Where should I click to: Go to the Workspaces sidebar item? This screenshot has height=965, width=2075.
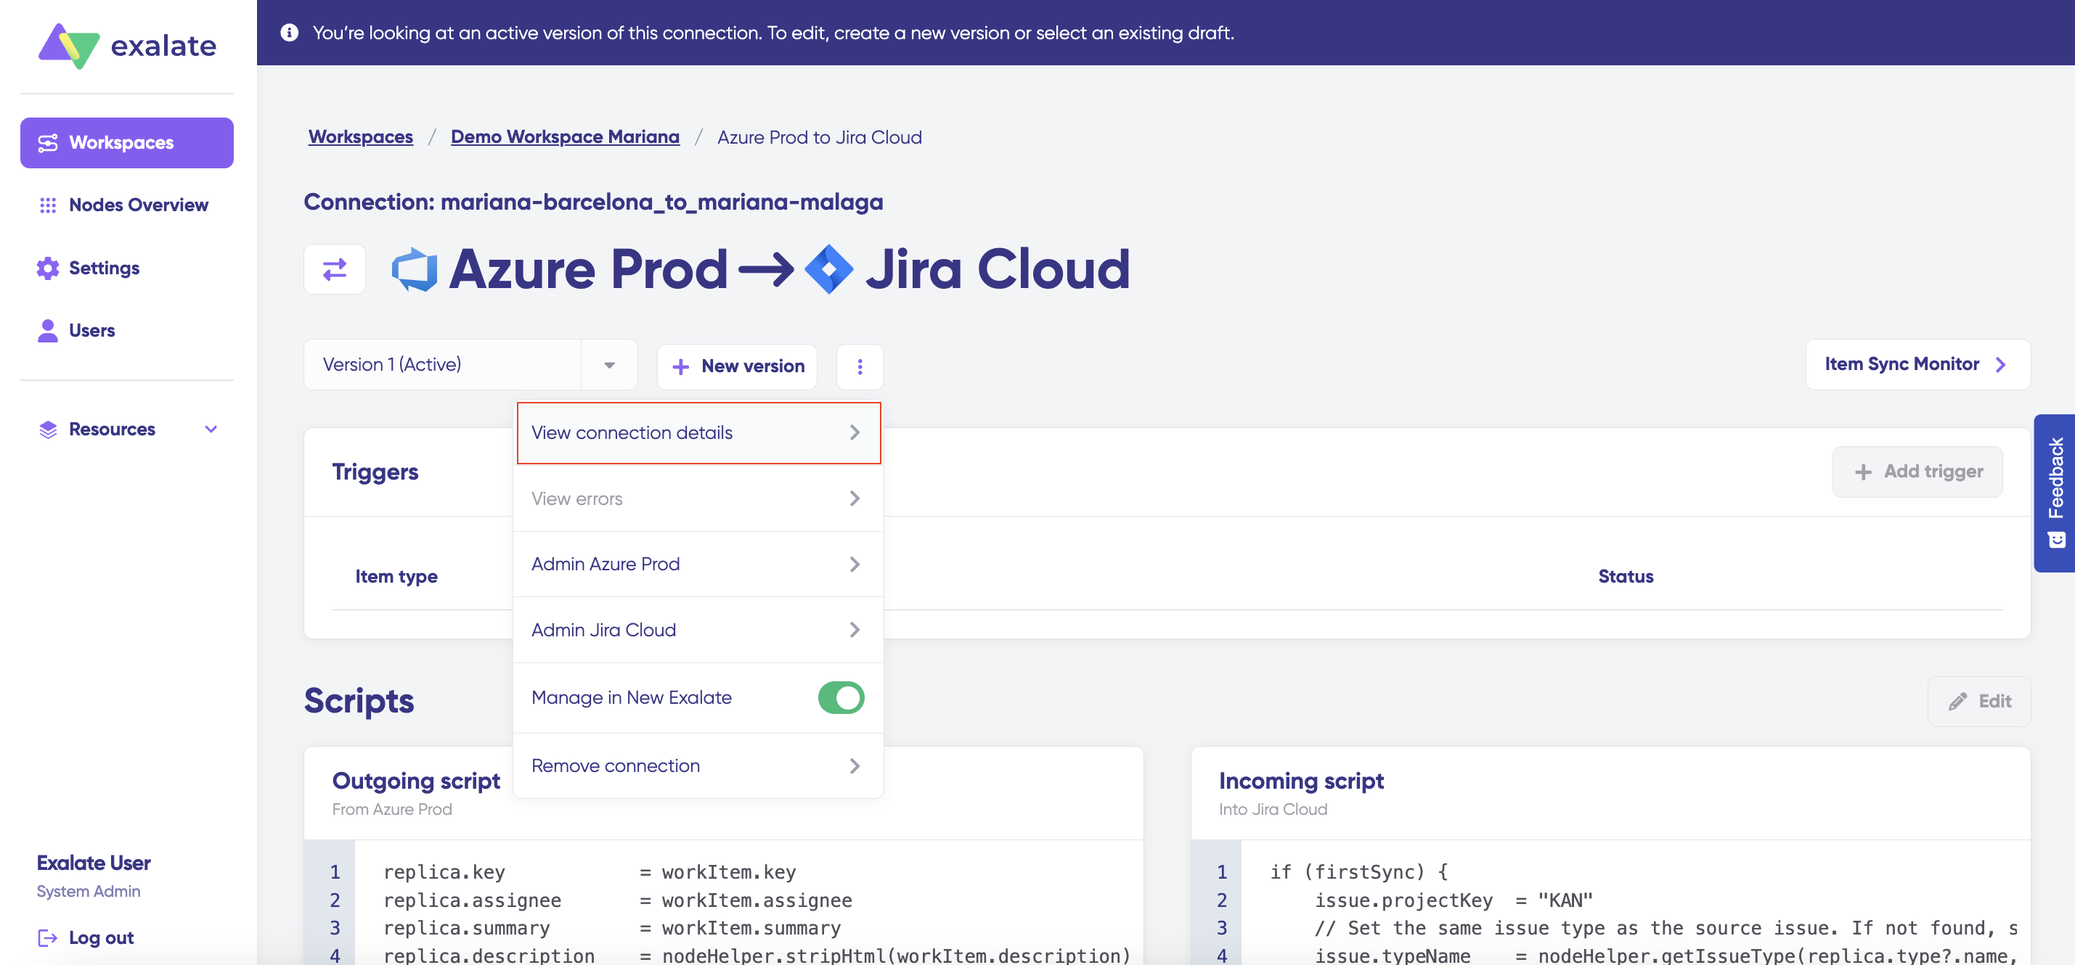126,142
